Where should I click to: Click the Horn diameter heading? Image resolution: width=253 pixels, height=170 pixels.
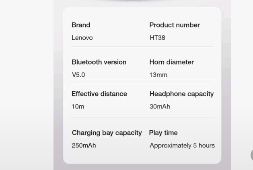(x=172, y=62)
